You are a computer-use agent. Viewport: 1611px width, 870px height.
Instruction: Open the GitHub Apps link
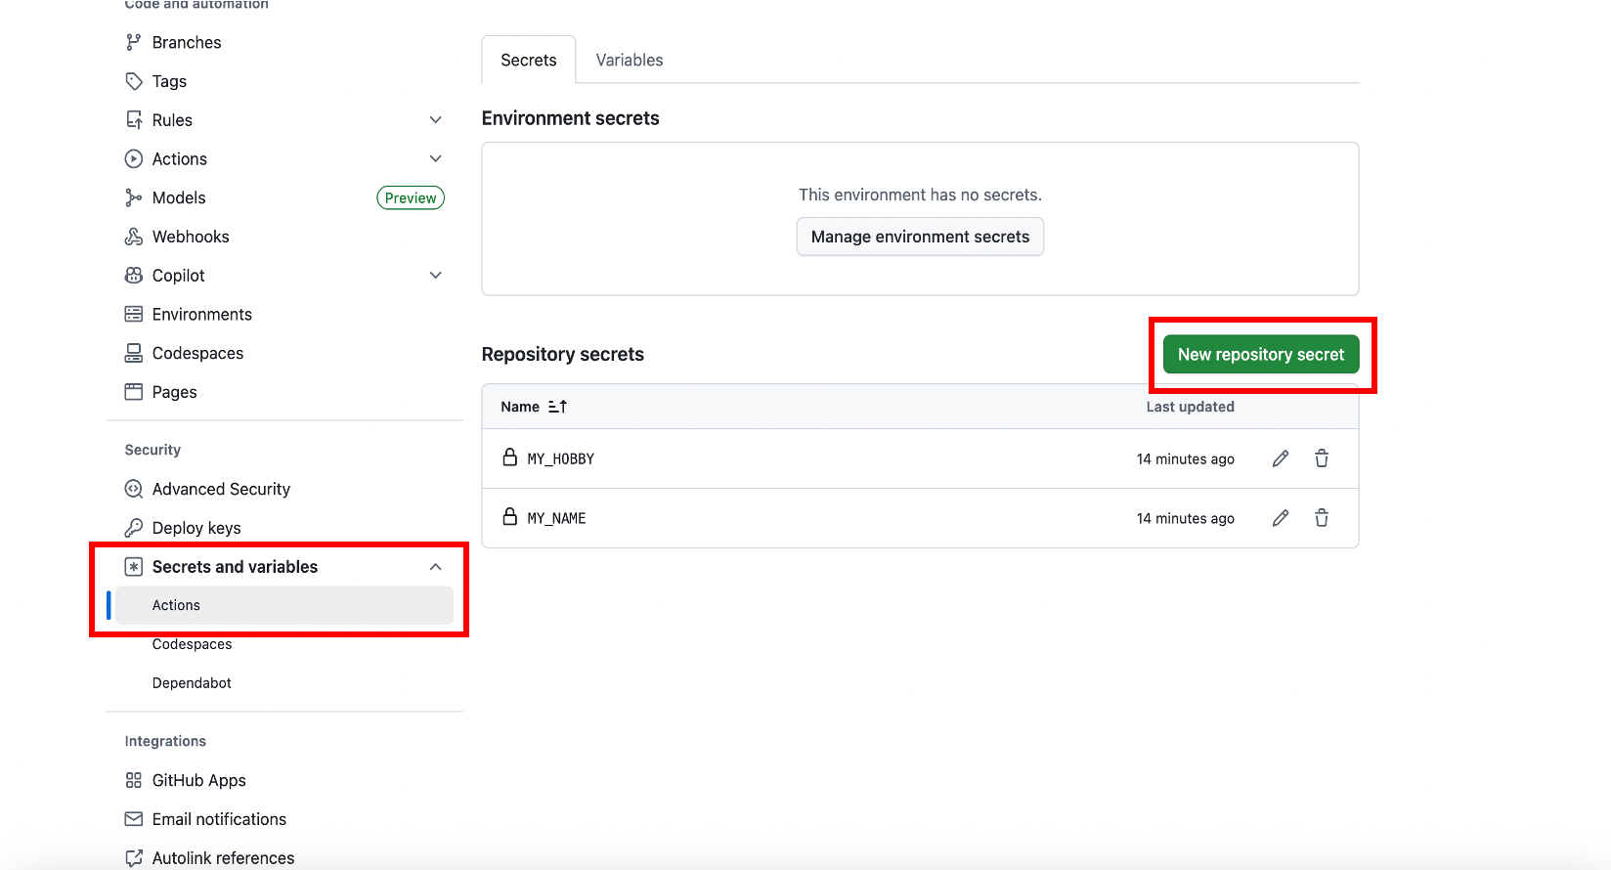coord(199,780)
